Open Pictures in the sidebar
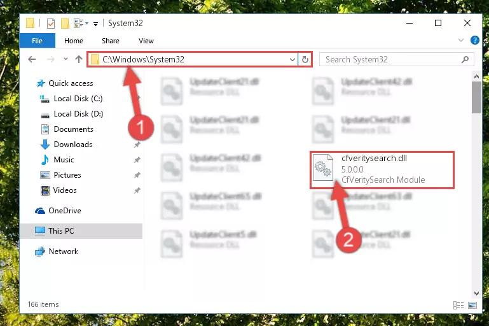This screenshot has width=489, height=326. (x=67, y=175)
